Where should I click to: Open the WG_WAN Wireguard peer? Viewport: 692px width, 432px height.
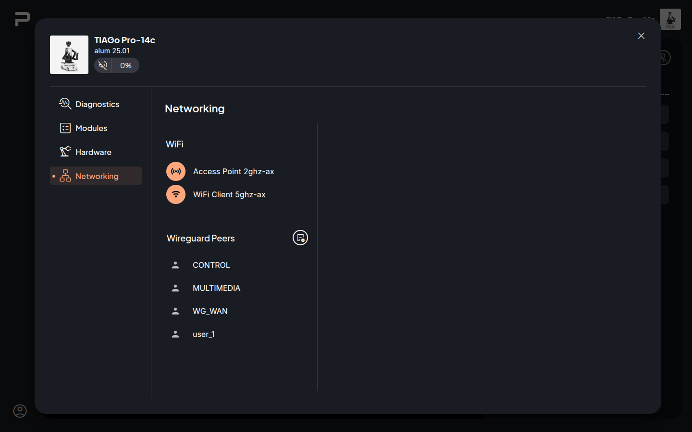210,311
